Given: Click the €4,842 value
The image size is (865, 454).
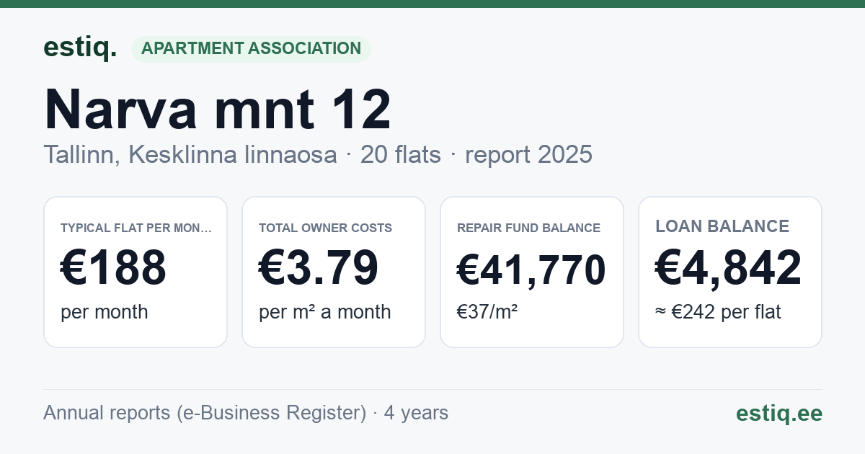Looking at the screenshot, I should (729, 268).
